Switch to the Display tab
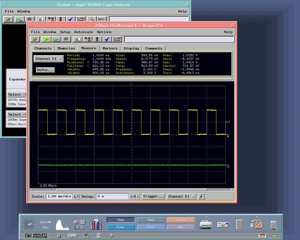The width and height of the screenshot is (300, 240). 131,48
